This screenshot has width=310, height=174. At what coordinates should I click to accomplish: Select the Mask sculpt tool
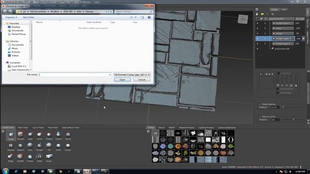tap(40, 158)
